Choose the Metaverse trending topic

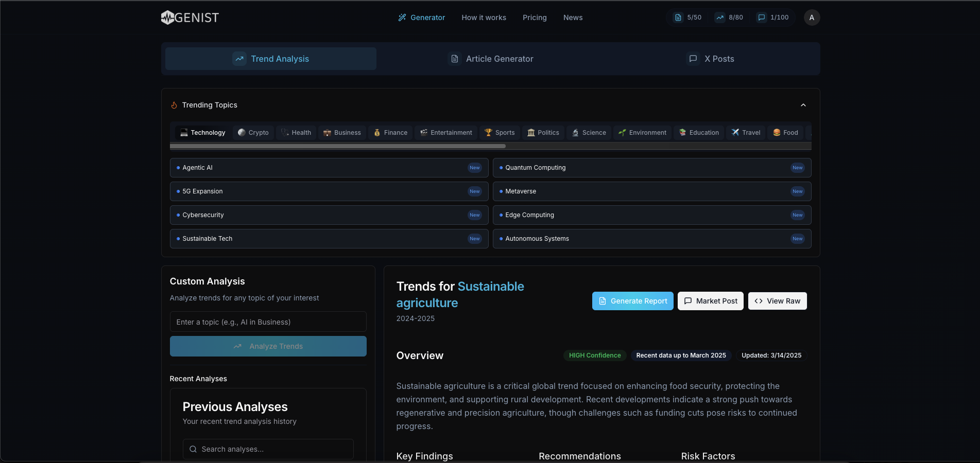click(652, 191)
